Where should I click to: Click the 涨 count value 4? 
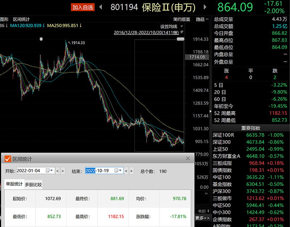(226, 77)
